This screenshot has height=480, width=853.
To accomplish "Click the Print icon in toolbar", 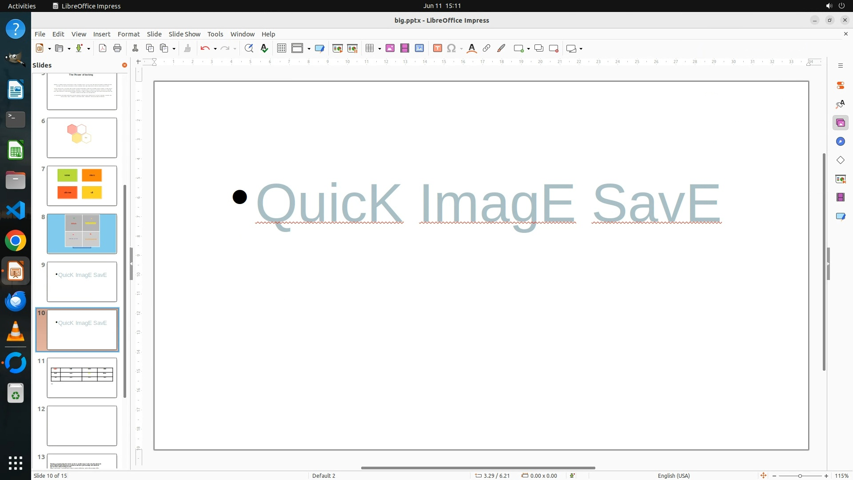I will (117, 48).
